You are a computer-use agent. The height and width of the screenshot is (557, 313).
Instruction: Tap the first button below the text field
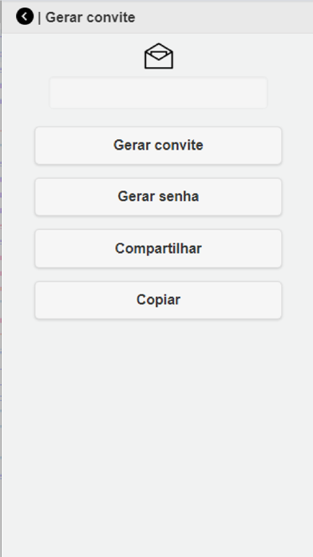[158, 146]
